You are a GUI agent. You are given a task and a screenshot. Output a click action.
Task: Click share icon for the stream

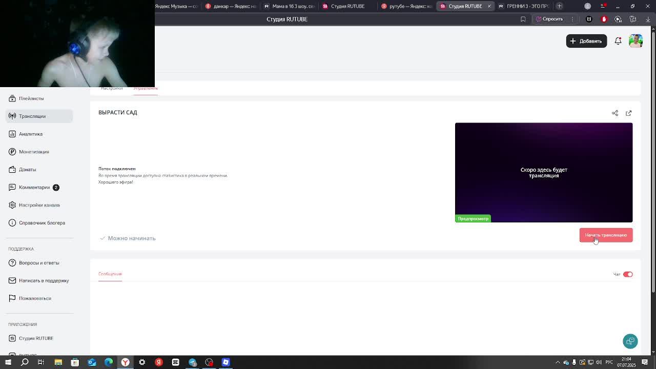615,113
